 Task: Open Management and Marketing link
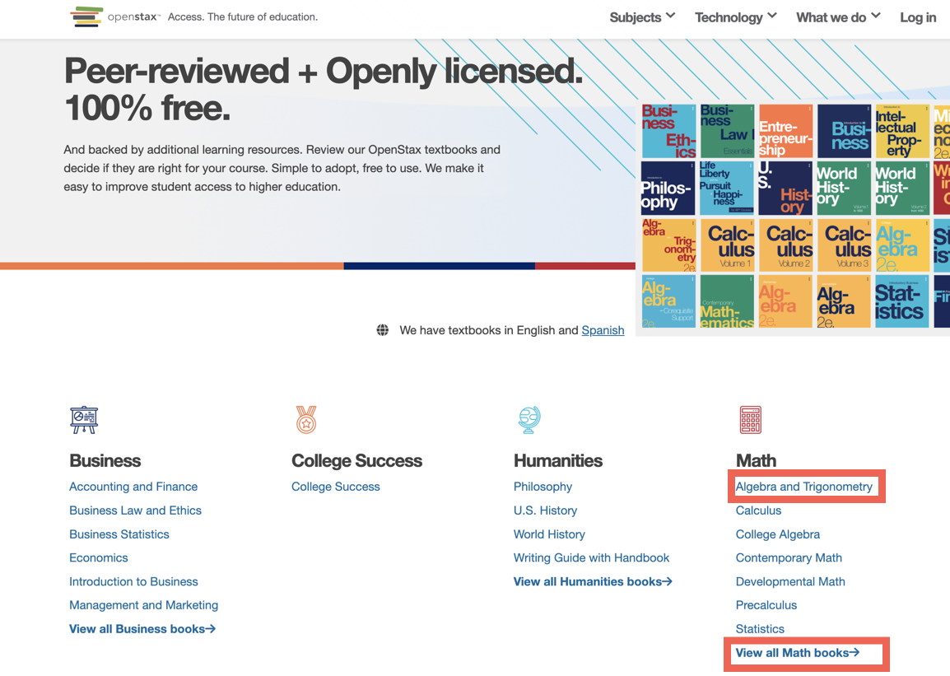[x=143, y=605]
